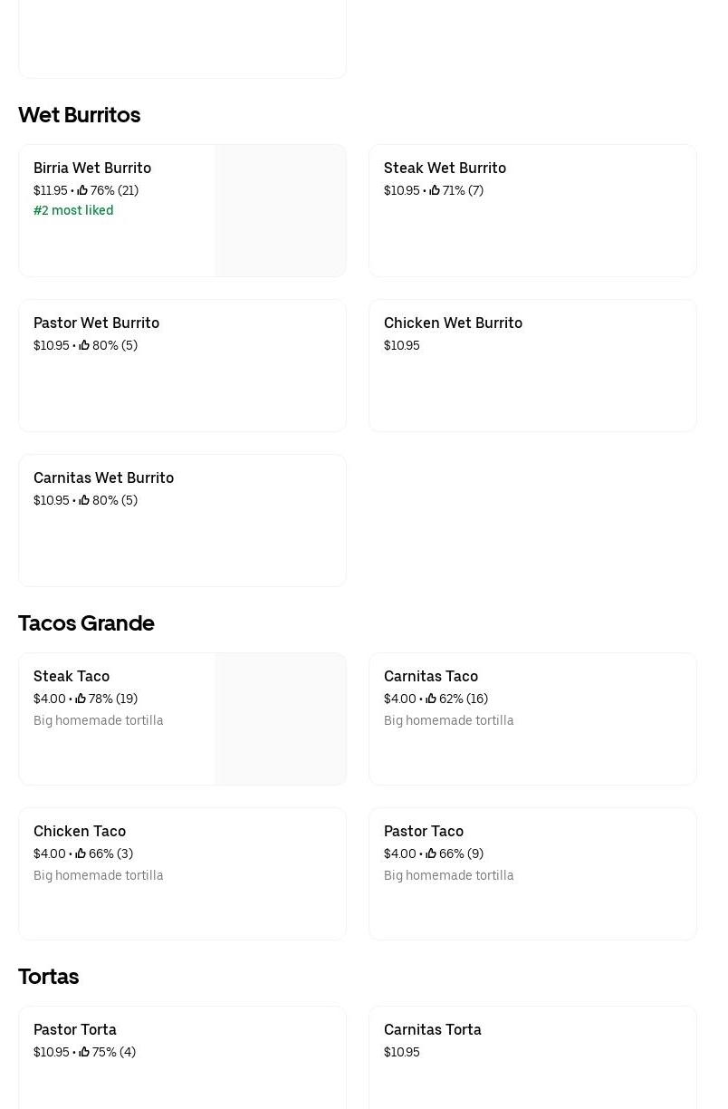This screenshot has width=728, height=1109.
Task: Click the Tortas section heading
Action: coord(49,977)
